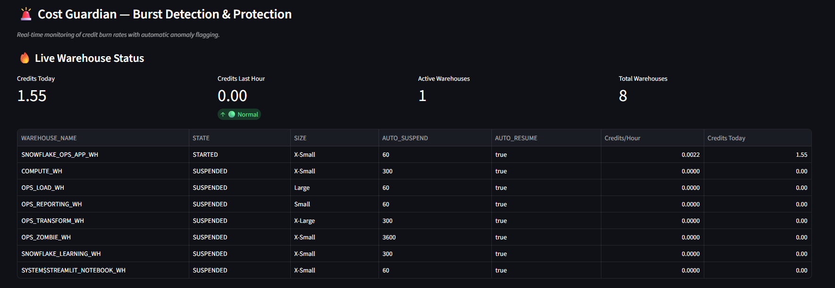Click the AUTO_RESUME column header
835x288 pixels.
(516, 138)
